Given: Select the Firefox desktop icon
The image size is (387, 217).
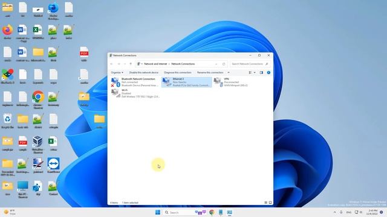Looking at the screenshot, I should [x=7, y=32].
